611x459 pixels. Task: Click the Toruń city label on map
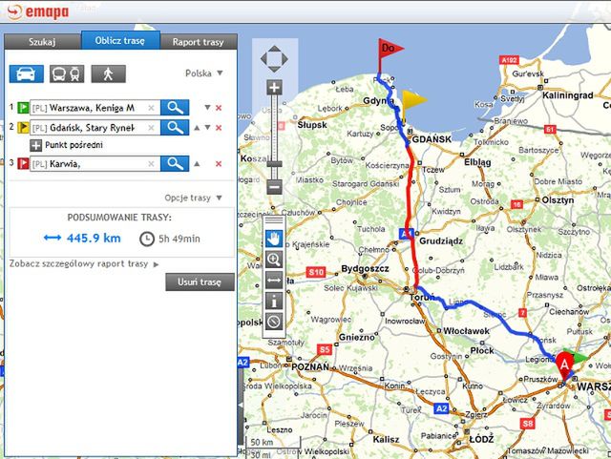[x=422, y=298]
